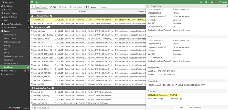Click Download in the Certificate Details panel
This screenshot has height=110, width=228.
pos(196,108)
